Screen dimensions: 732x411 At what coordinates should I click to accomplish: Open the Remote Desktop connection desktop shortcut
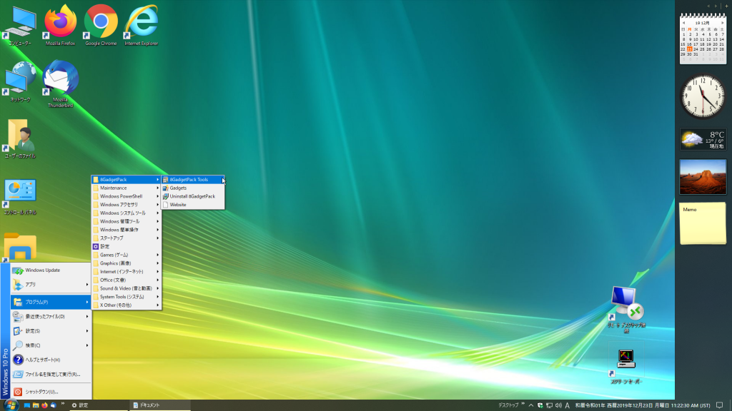[x=626, y=310]
